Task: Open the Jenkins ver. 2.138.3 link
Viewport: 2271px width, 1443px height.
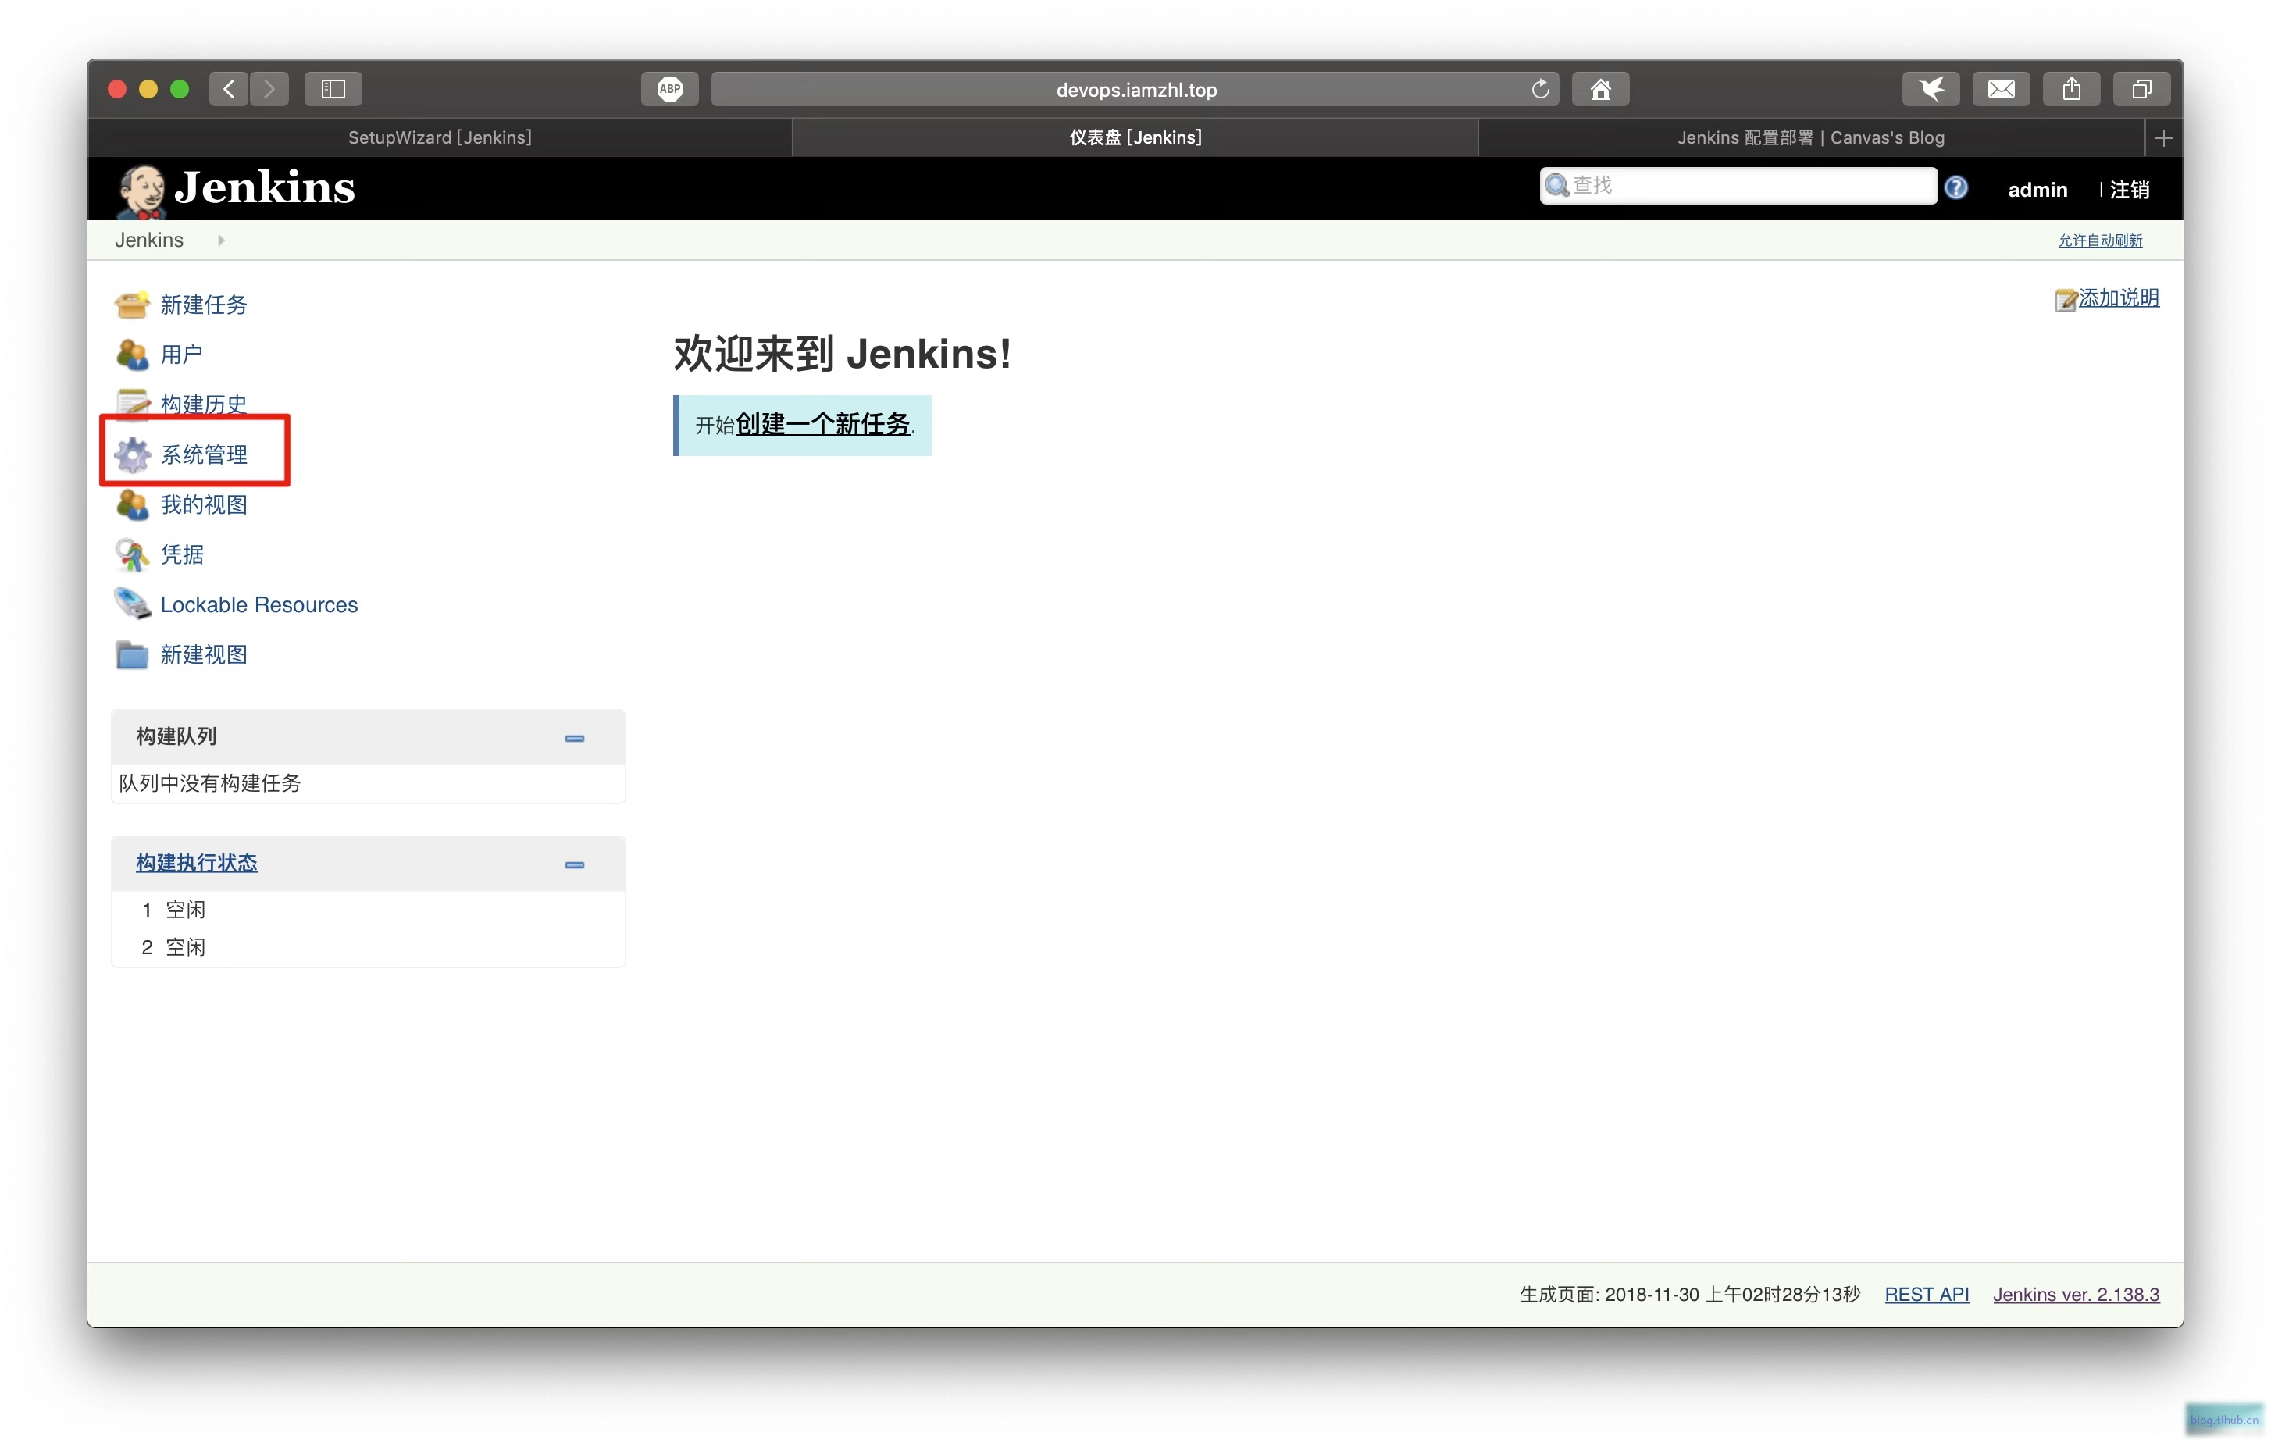Action: point(2076,1295)
